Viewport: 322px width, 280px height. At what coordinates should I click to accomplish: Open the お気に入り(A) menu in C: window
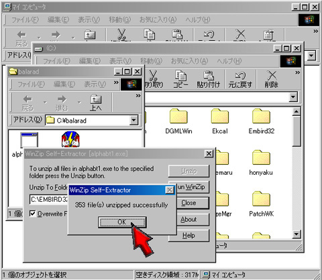pos(189,61)
